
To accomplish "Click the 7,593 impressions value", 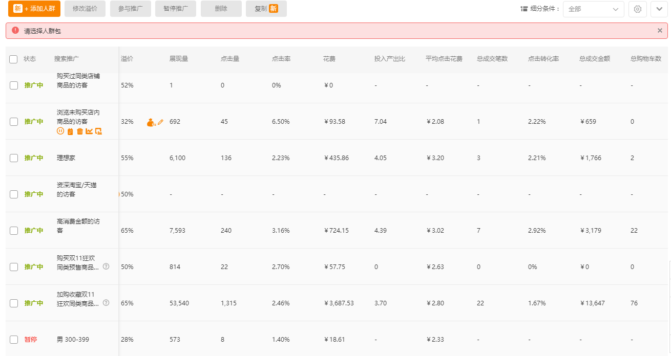I will click(178, 231).
